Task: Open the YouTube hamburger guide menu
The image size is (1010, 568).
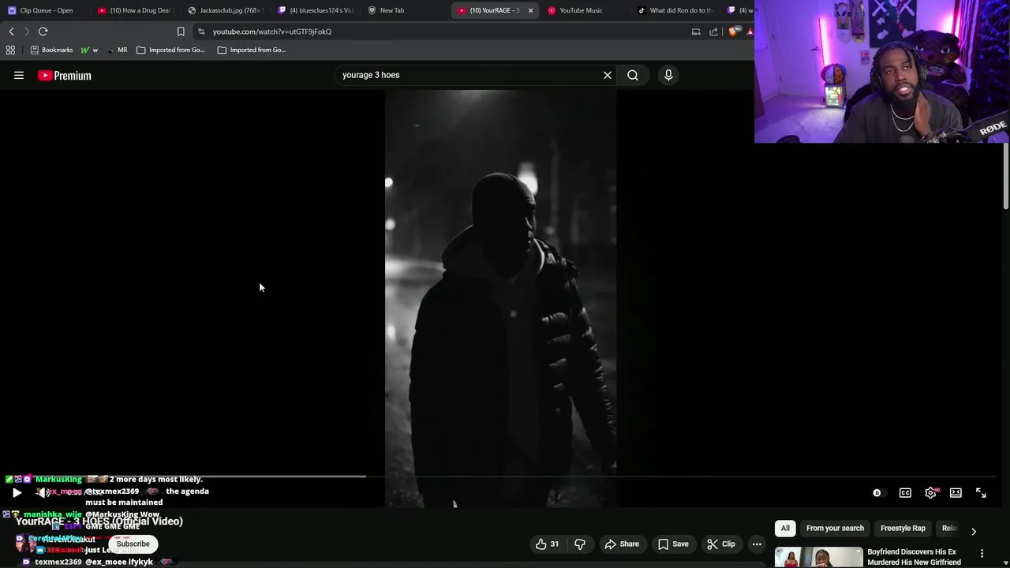Action: click(19, 75)
